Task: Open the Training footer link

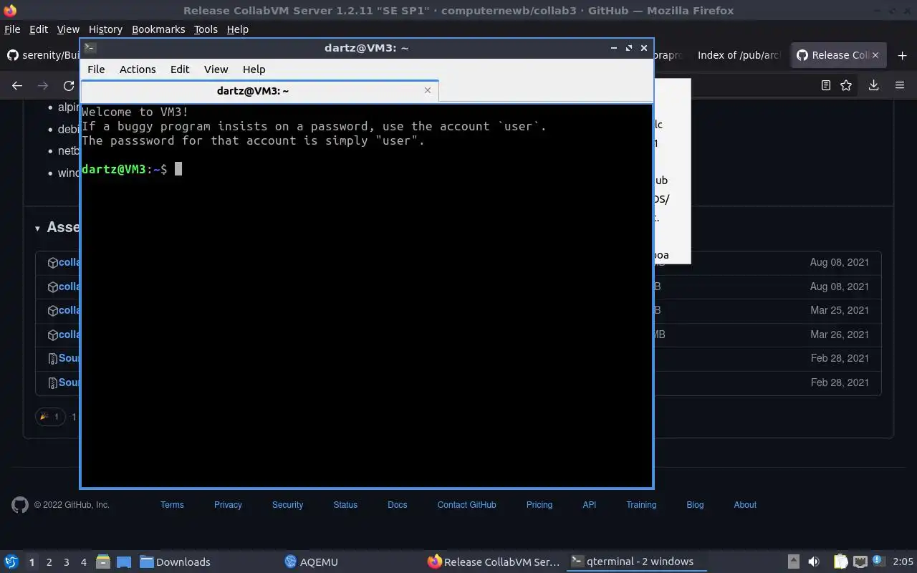Action: click(641, 505)
